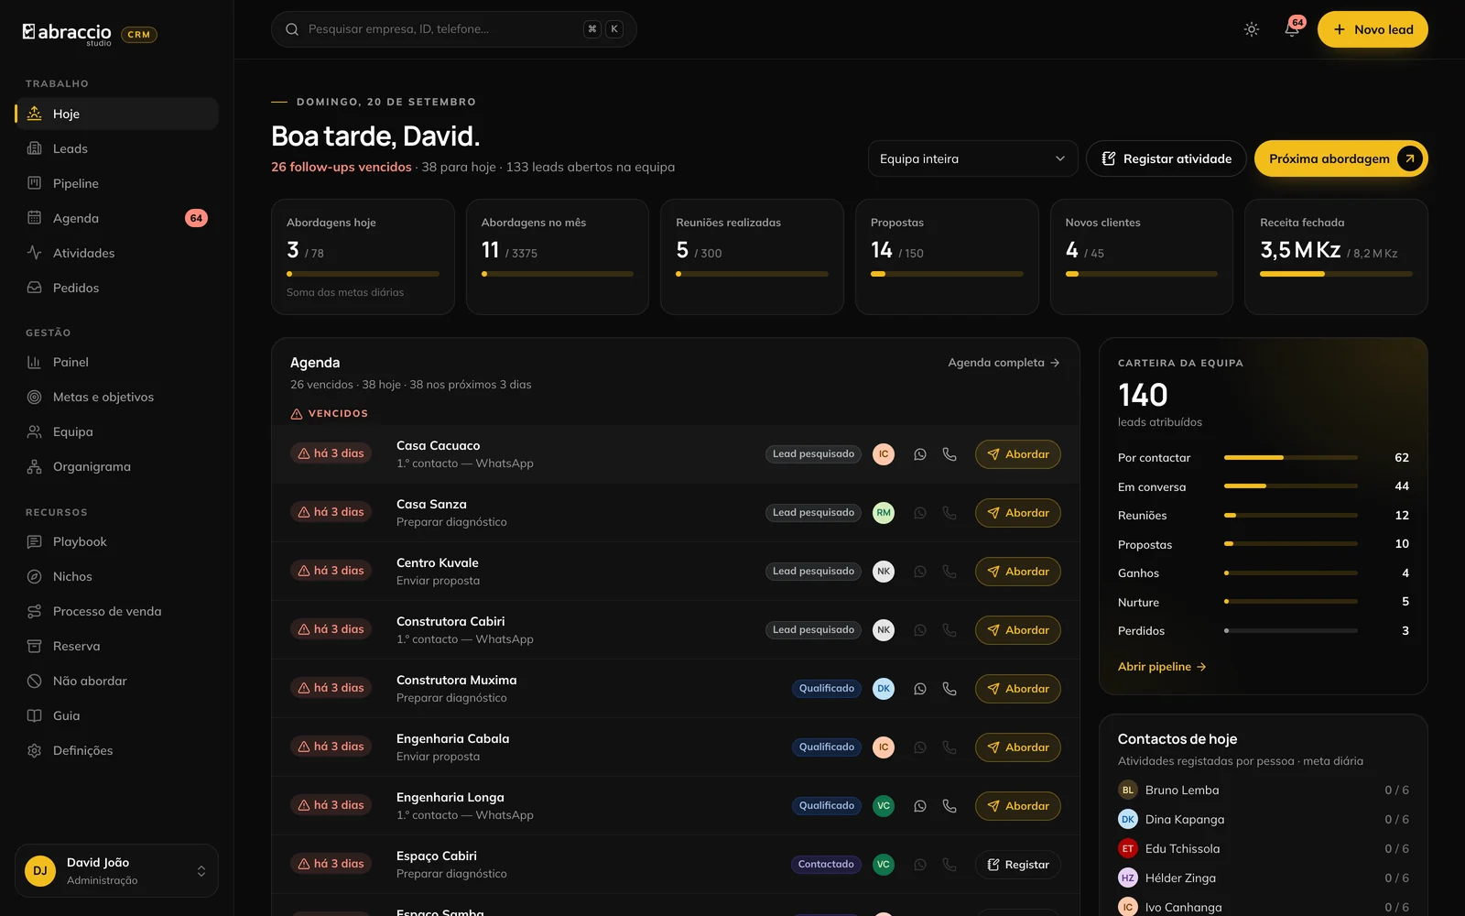
Task: Click phone icon for Construtora Muxima
Action: 950,689
